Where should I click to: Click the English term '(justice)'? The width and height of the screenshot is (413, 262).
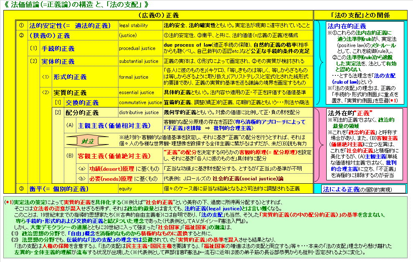[128, 35]
